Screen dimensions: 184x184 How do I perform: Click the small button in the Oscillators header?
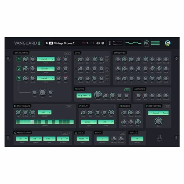click(67, 53)
